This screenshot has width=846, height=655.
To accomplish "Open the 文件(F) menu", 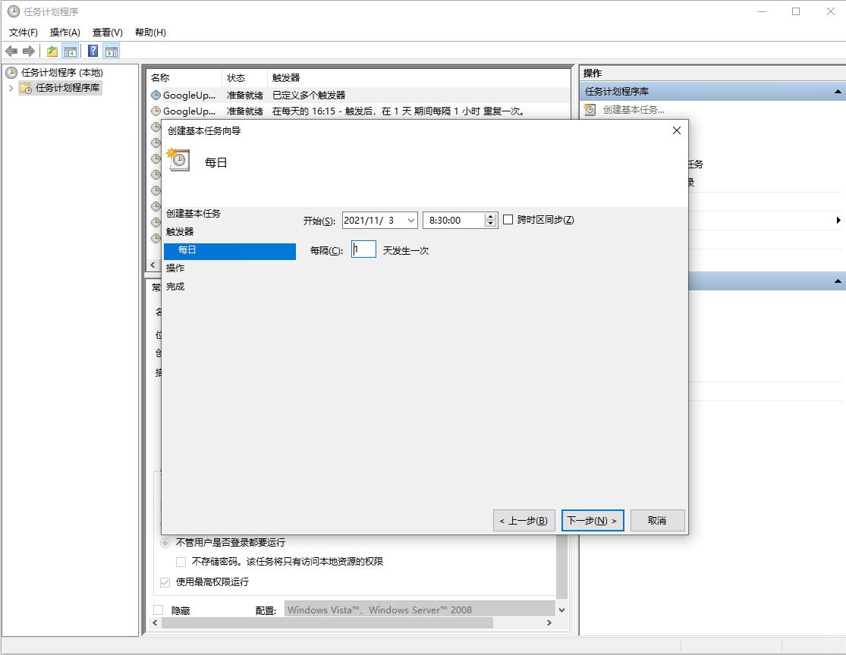I will tap(24, 33).
